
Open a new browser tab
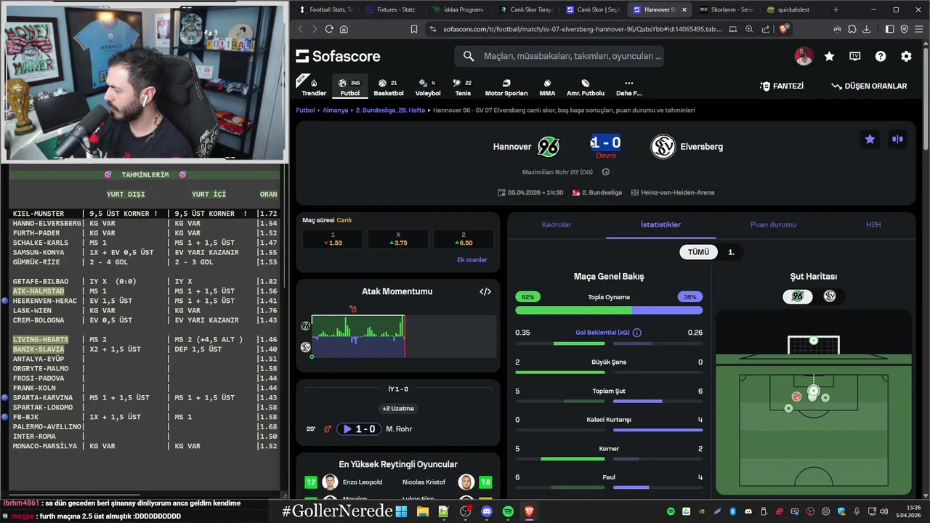click(x=836, y=9)
